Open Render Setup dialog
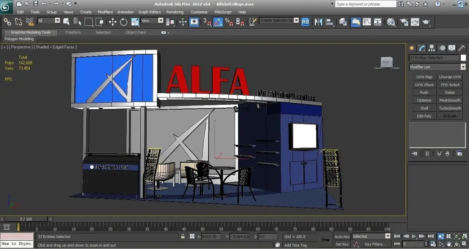 pos(404,21)
